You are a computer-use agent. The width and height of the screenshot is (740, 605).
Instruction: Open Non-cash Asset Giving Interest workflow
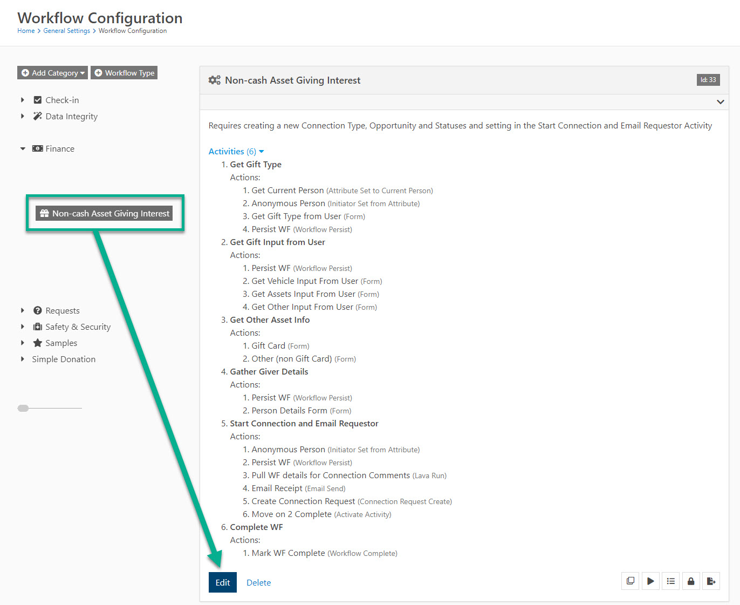coord(105,213)
